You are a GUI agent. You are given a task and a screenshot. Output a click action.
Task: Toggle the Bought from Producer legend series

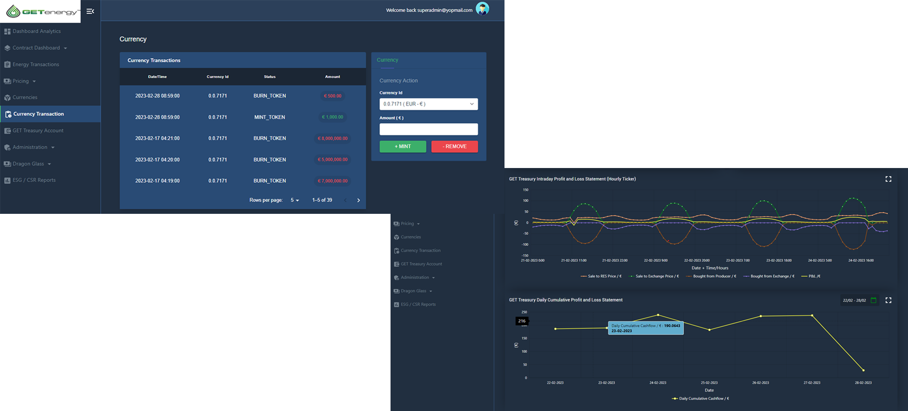tap(711, 276)
